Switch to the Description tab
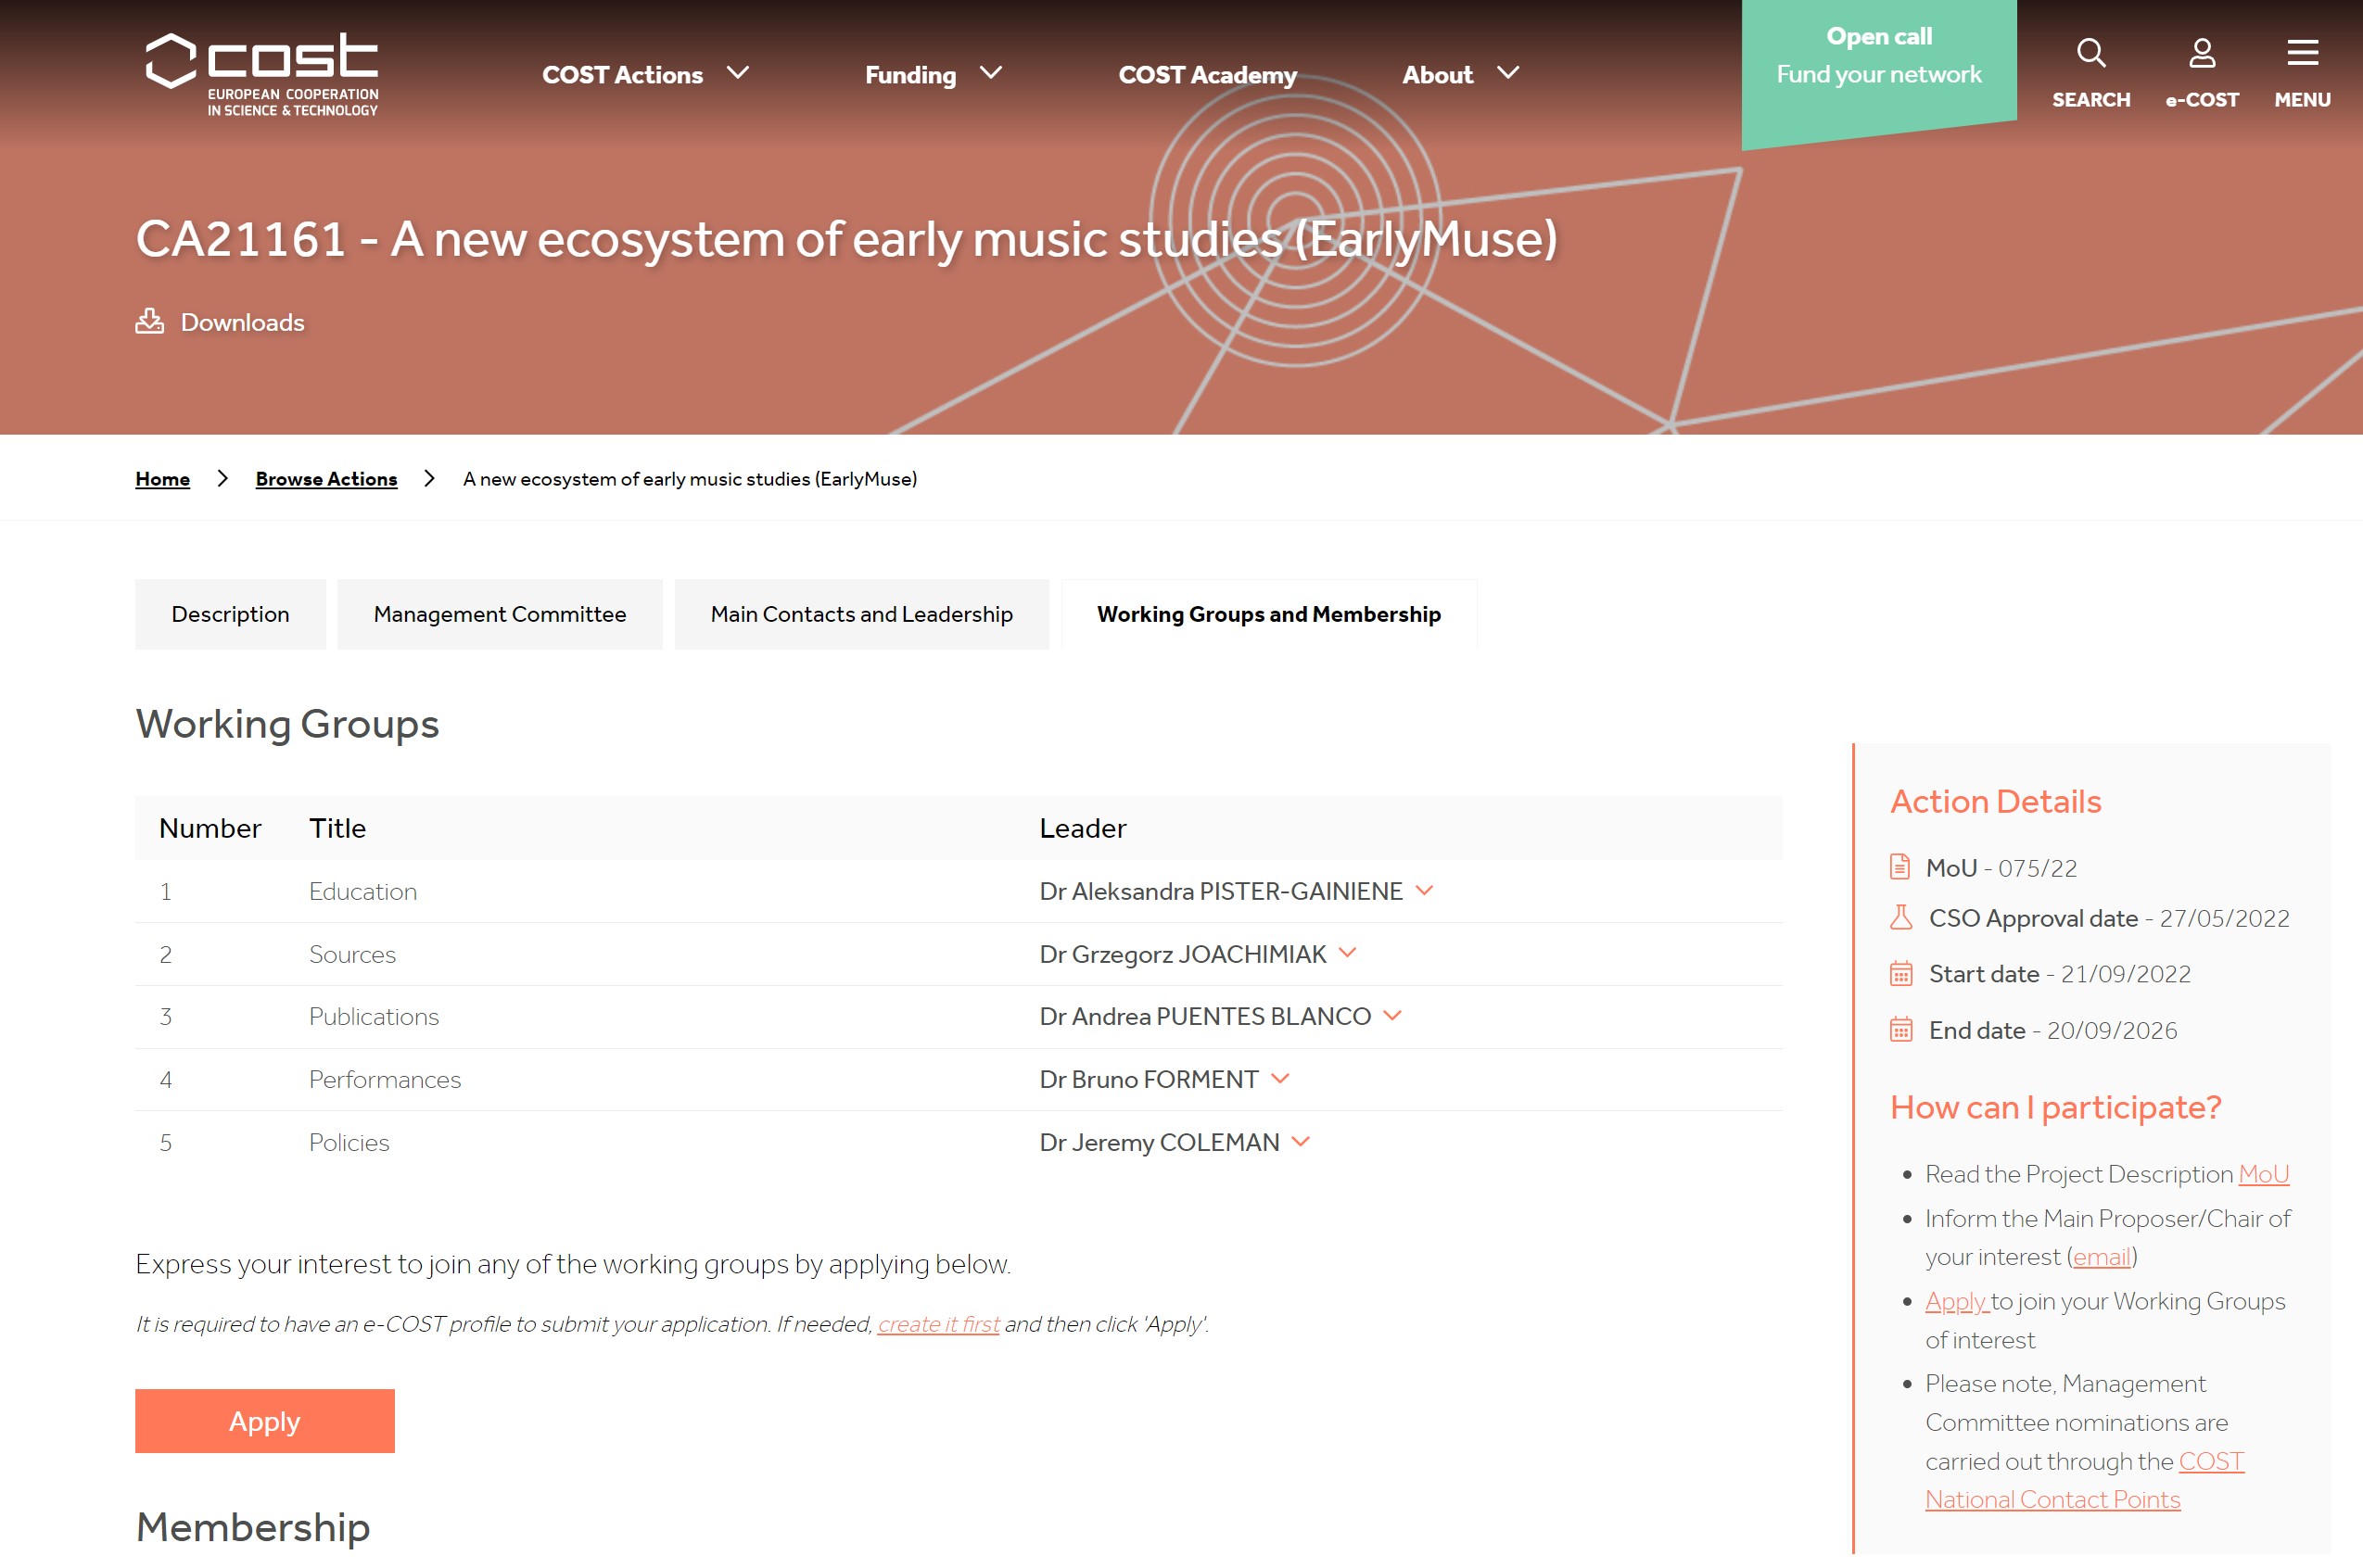2363x1568 pixels. pos(230,614)
